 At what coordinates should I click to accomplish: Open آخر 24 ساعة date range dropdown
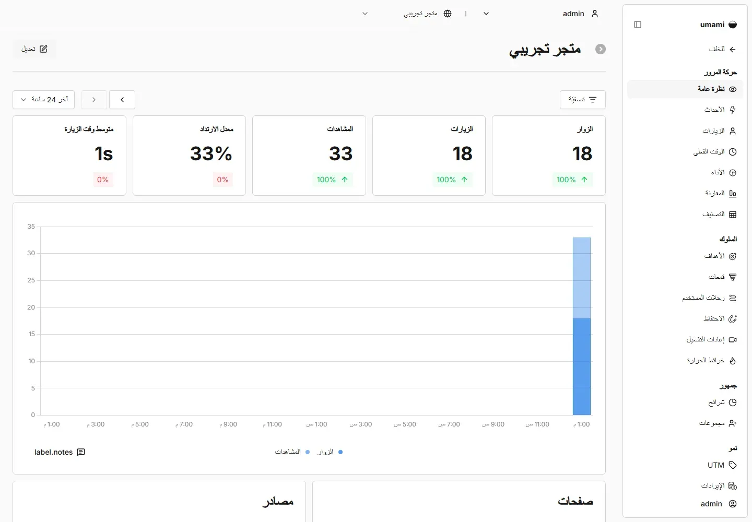point(44,100)
